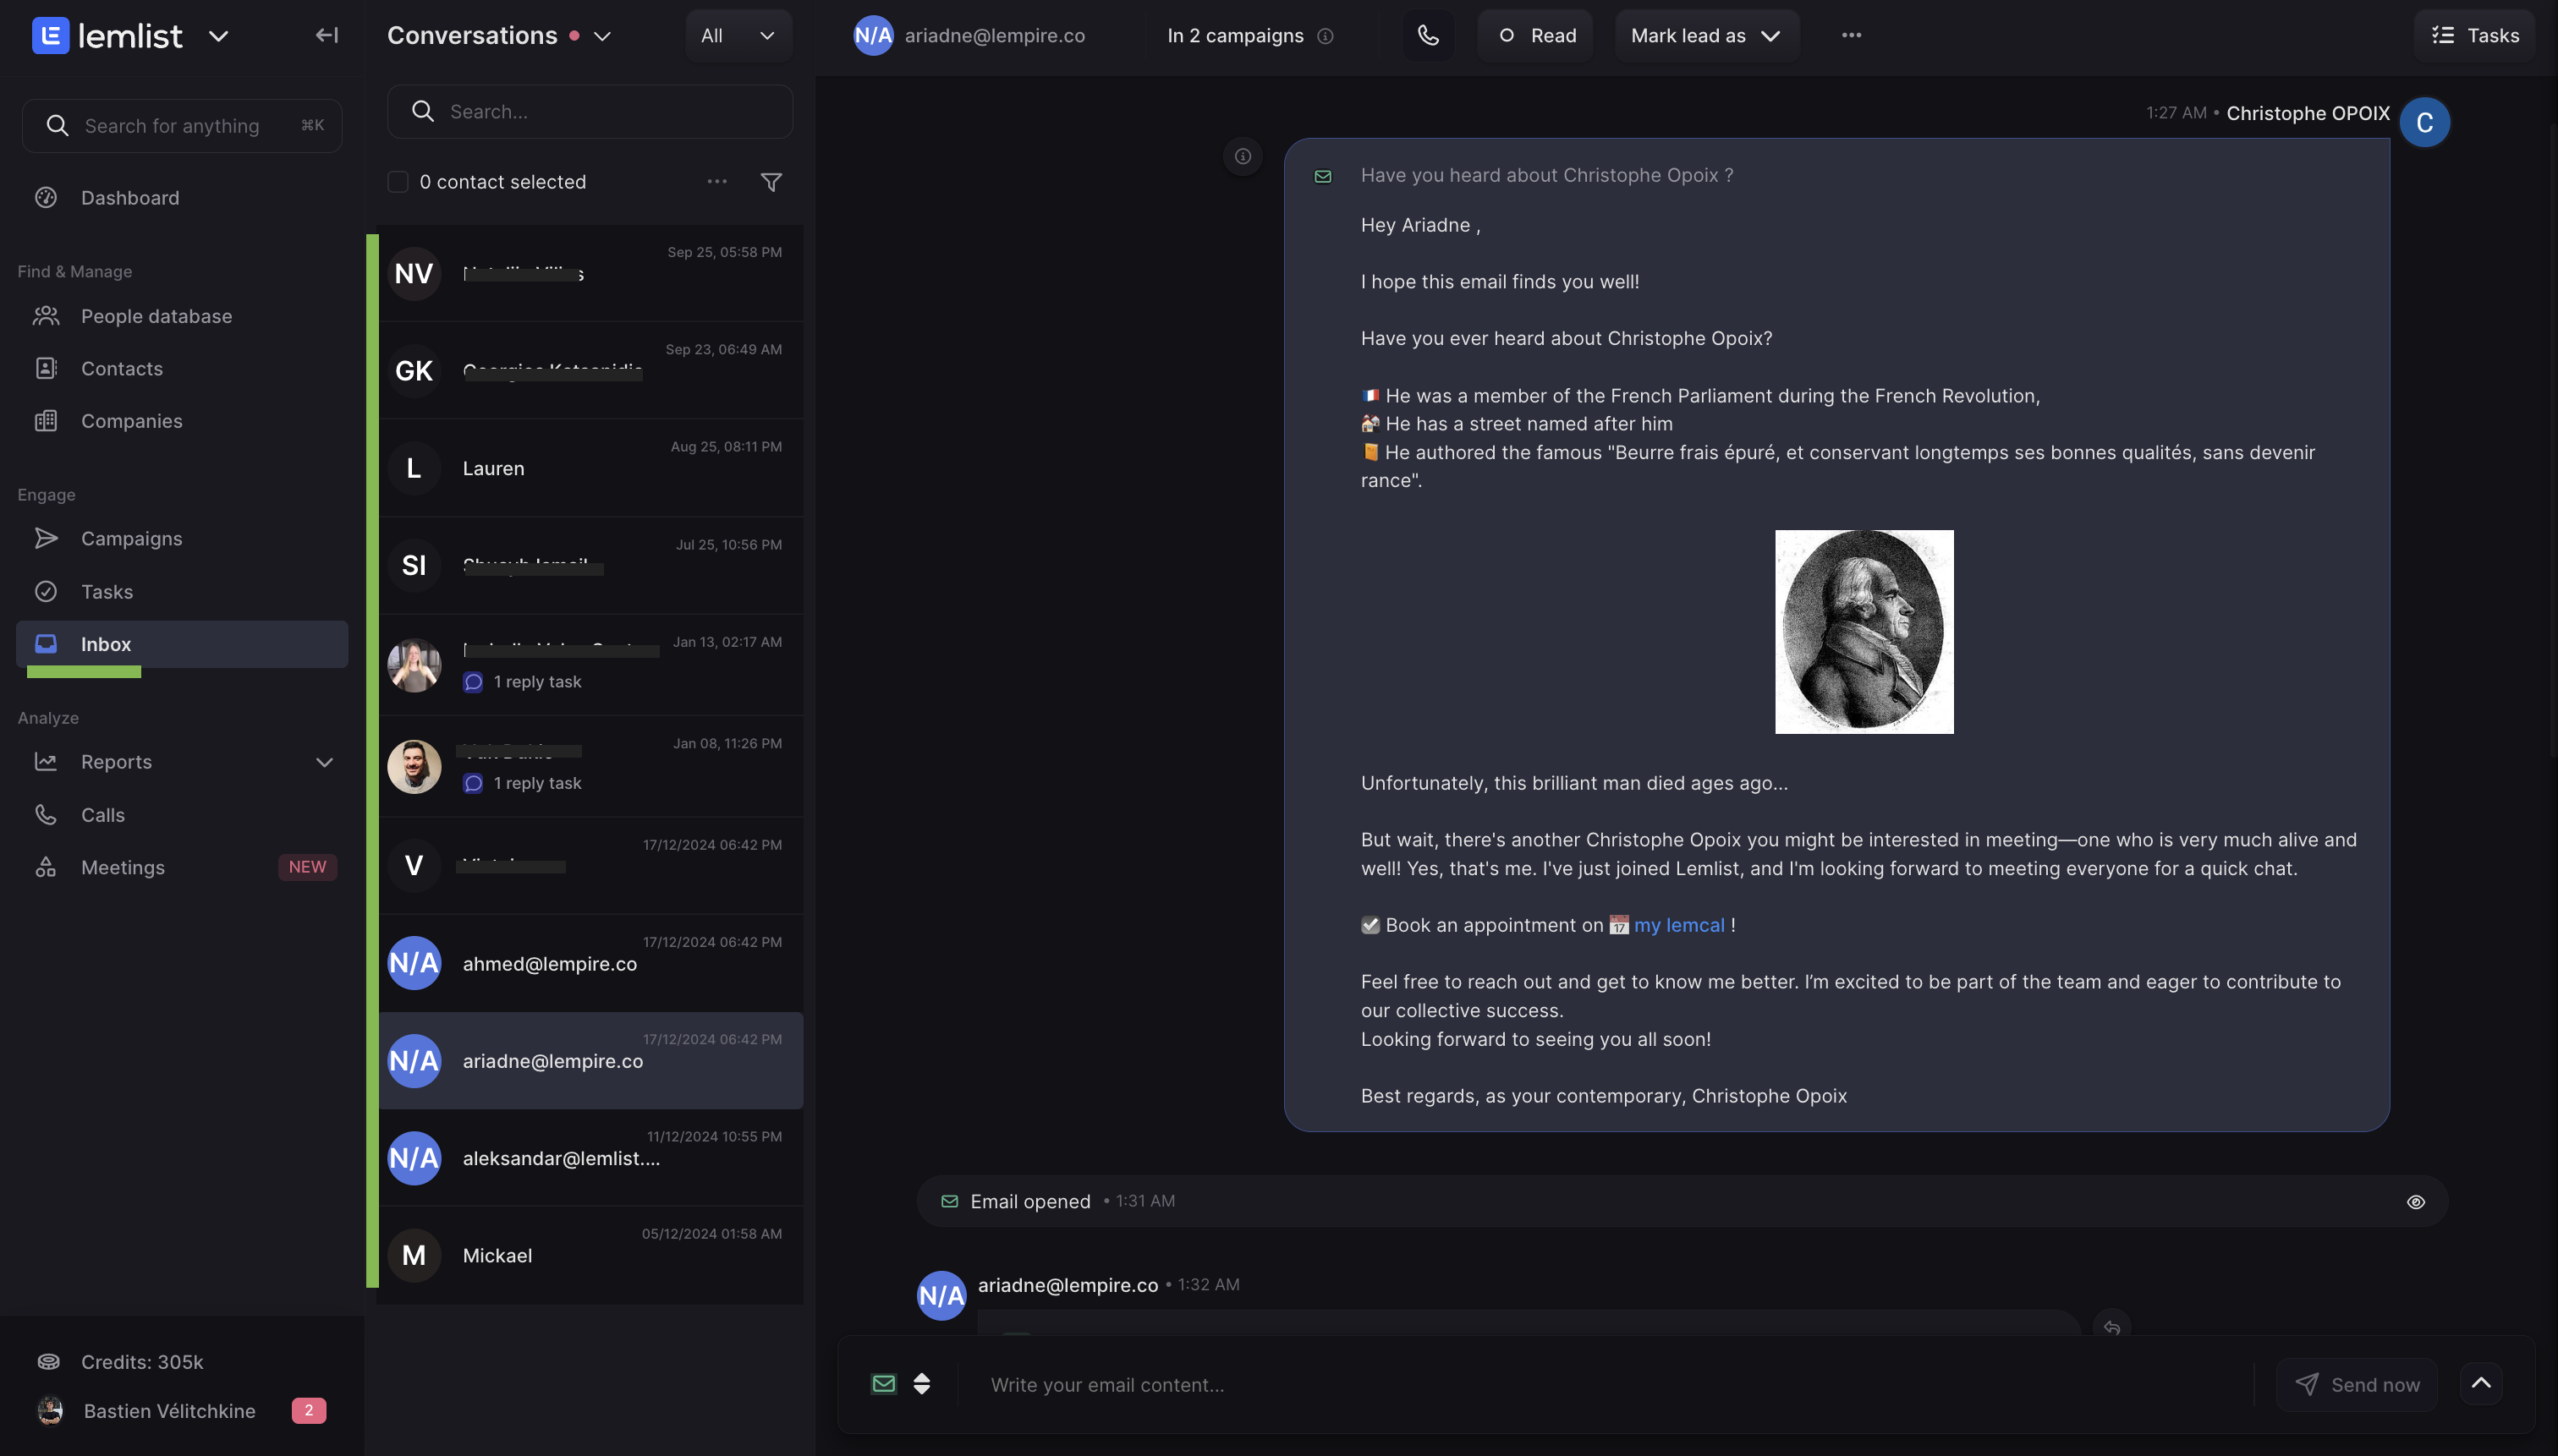Open the three-dot menu next to Mark lead as
The height and width of the screenshot is (1456, 2558).
(1851, 36)
